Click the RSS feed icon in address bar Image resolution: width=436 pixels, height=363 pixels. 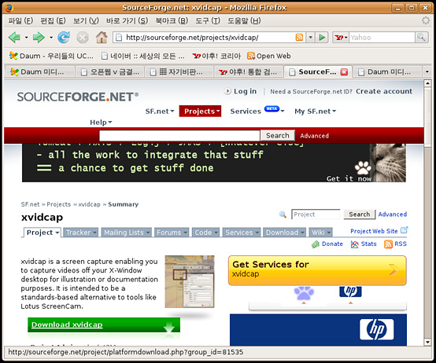coord(300,37)
